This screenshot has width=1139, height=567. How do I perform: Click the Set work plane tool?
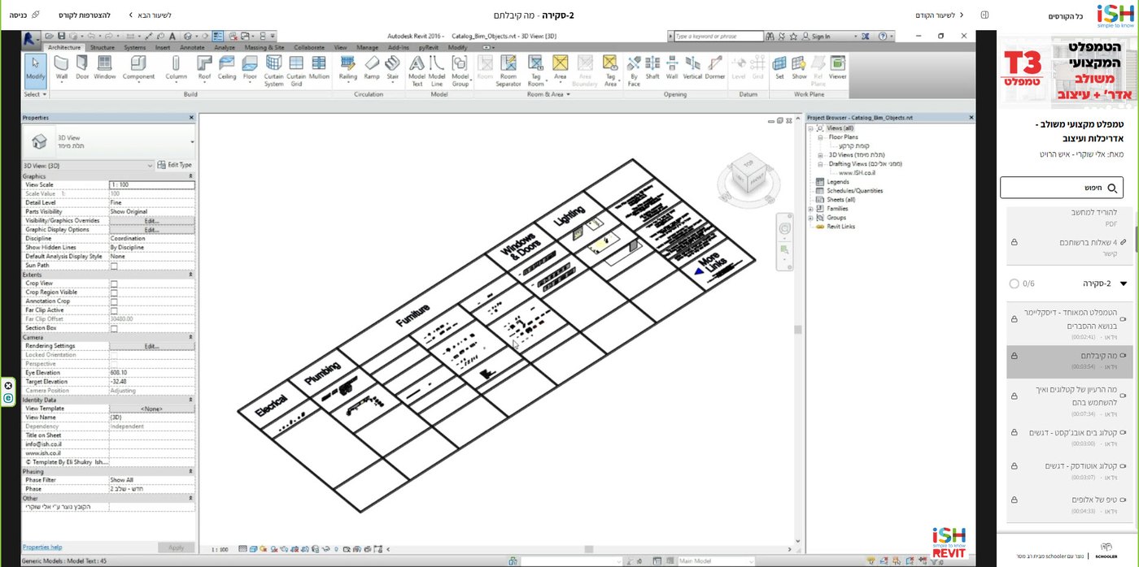click(x=779, y=68)
